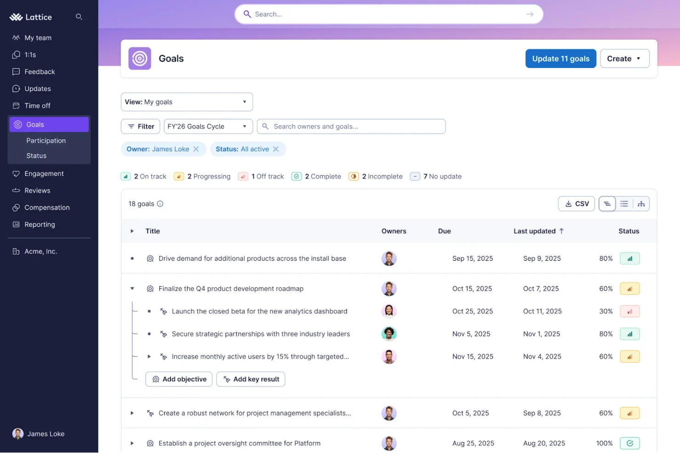Click the Add key result button
The image size is (680, 453).
tap(251, 379)
